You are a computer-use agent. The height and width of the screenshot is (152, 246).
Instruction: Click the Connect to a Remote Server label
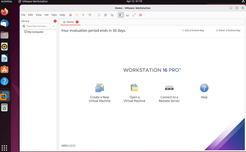click(169, 99)
